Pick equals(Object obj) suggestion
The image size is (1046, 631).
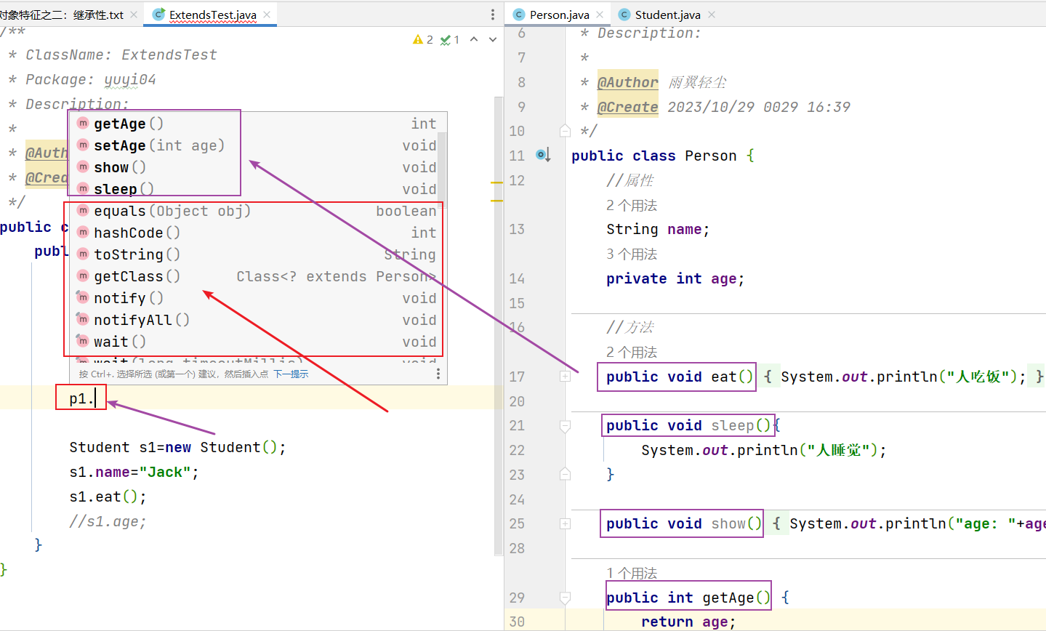(257, 211)
